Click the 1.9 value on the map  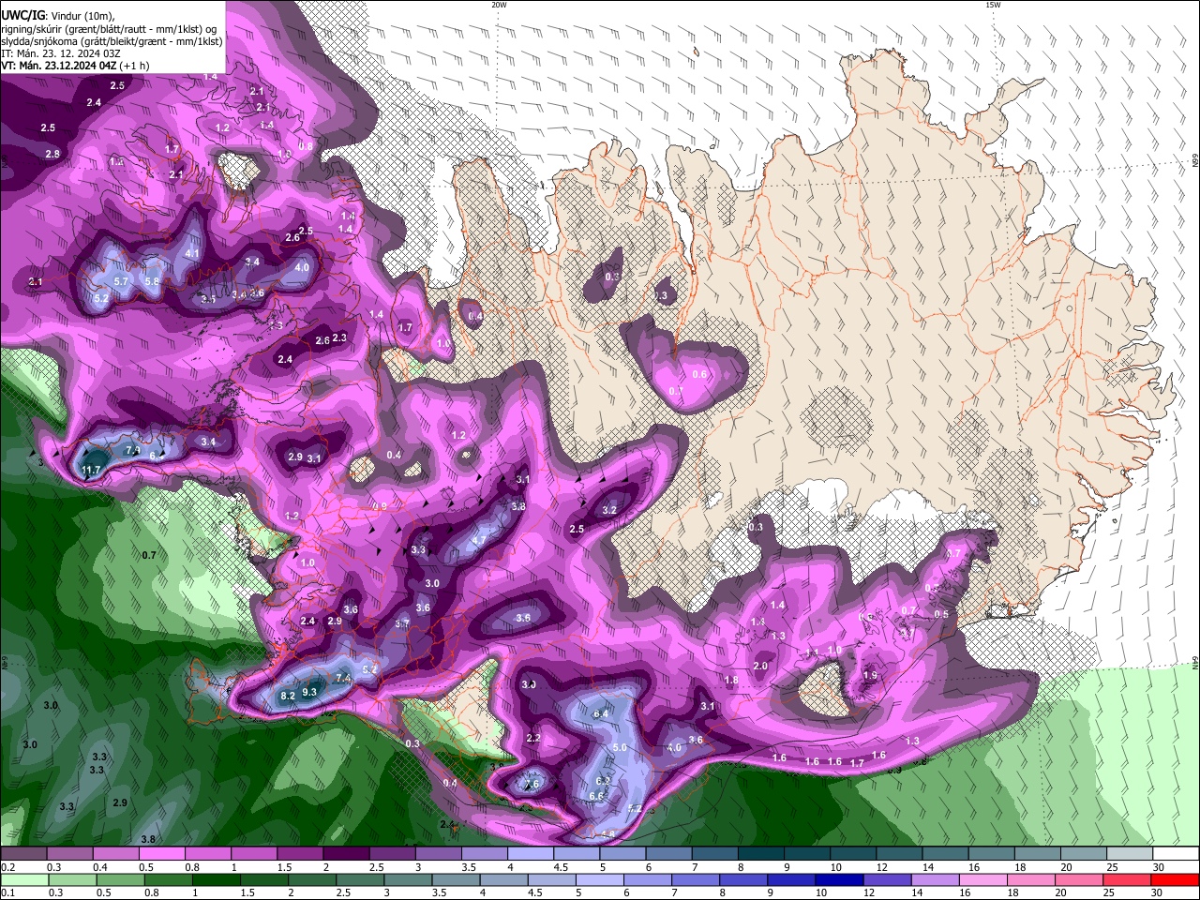870,675
